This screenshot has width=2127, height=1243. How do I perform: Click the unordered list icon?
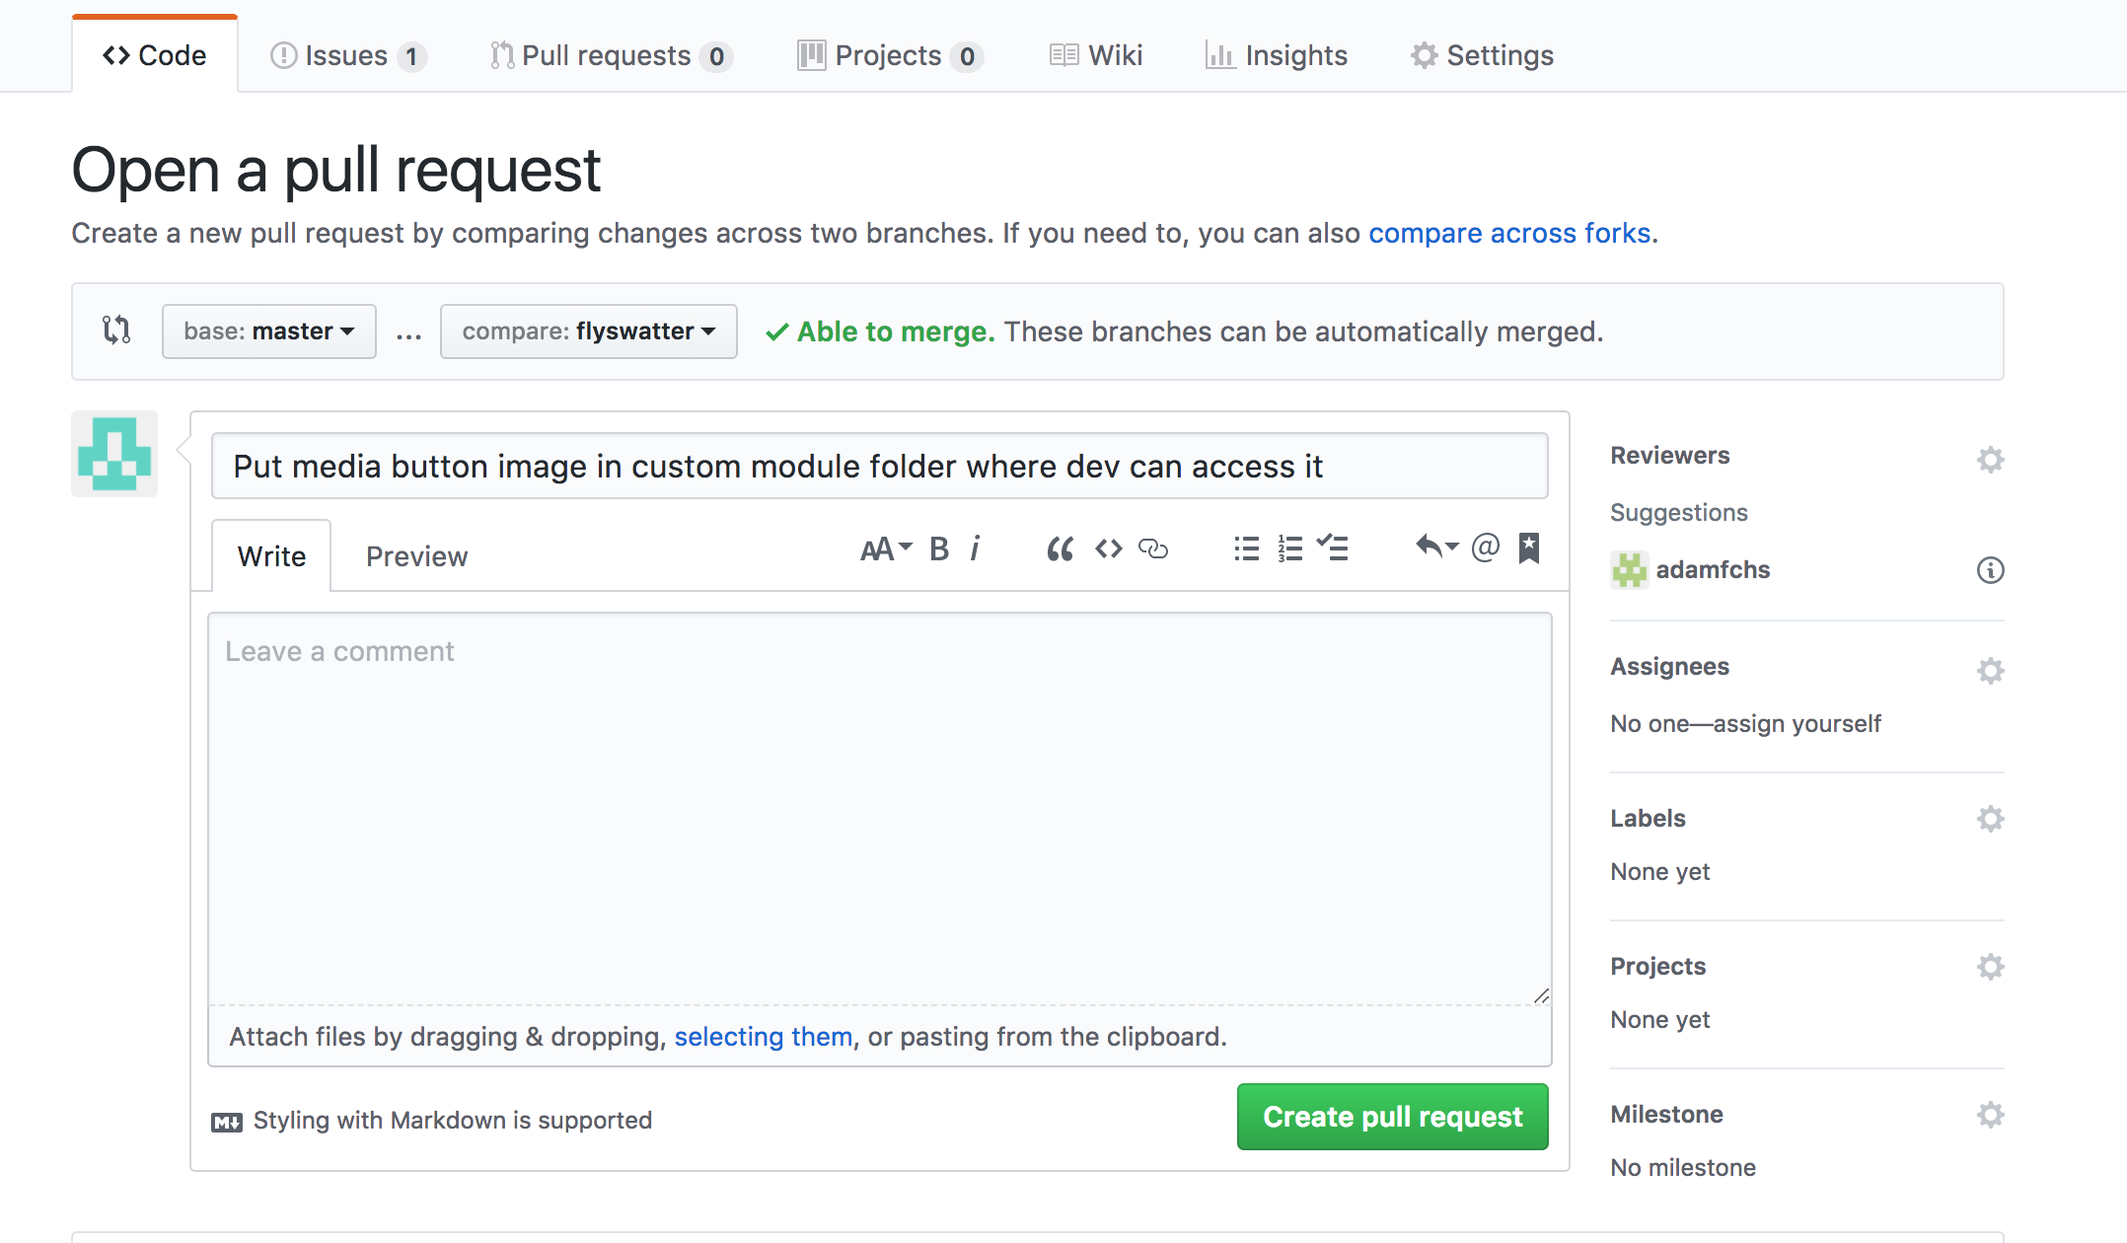[x=1247, y=548]
